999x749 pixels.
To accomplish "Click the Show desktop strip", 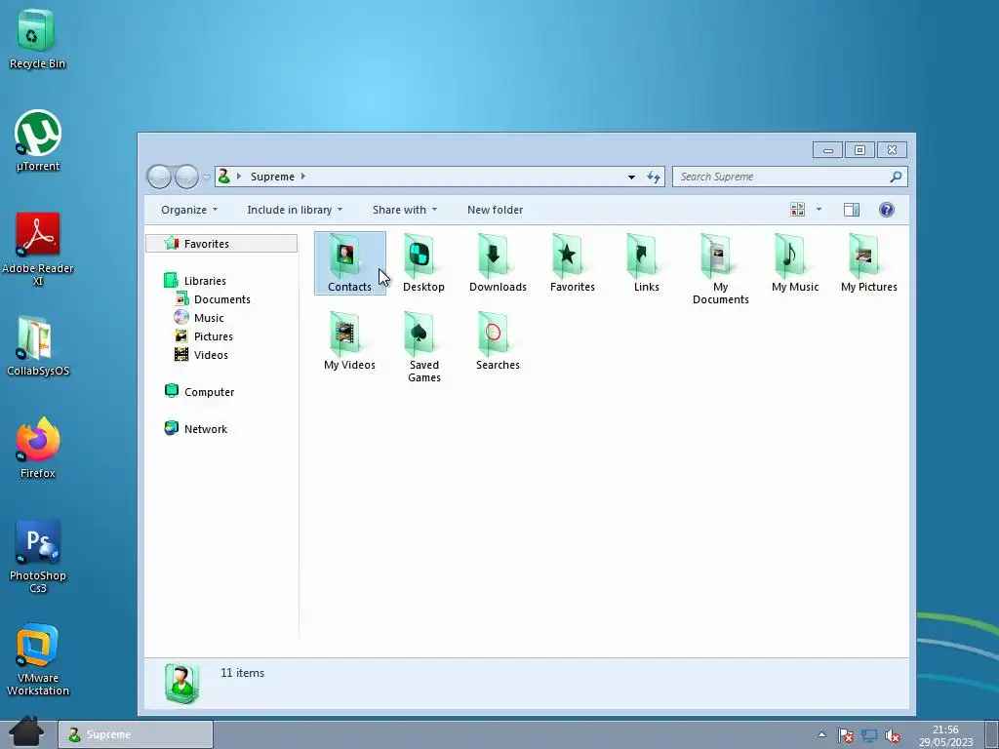I will [991, 735].
